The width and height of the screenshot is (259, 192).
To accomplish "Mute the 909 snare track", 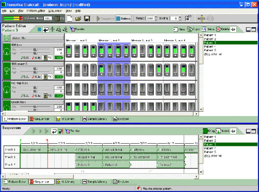I will (36, 77).
